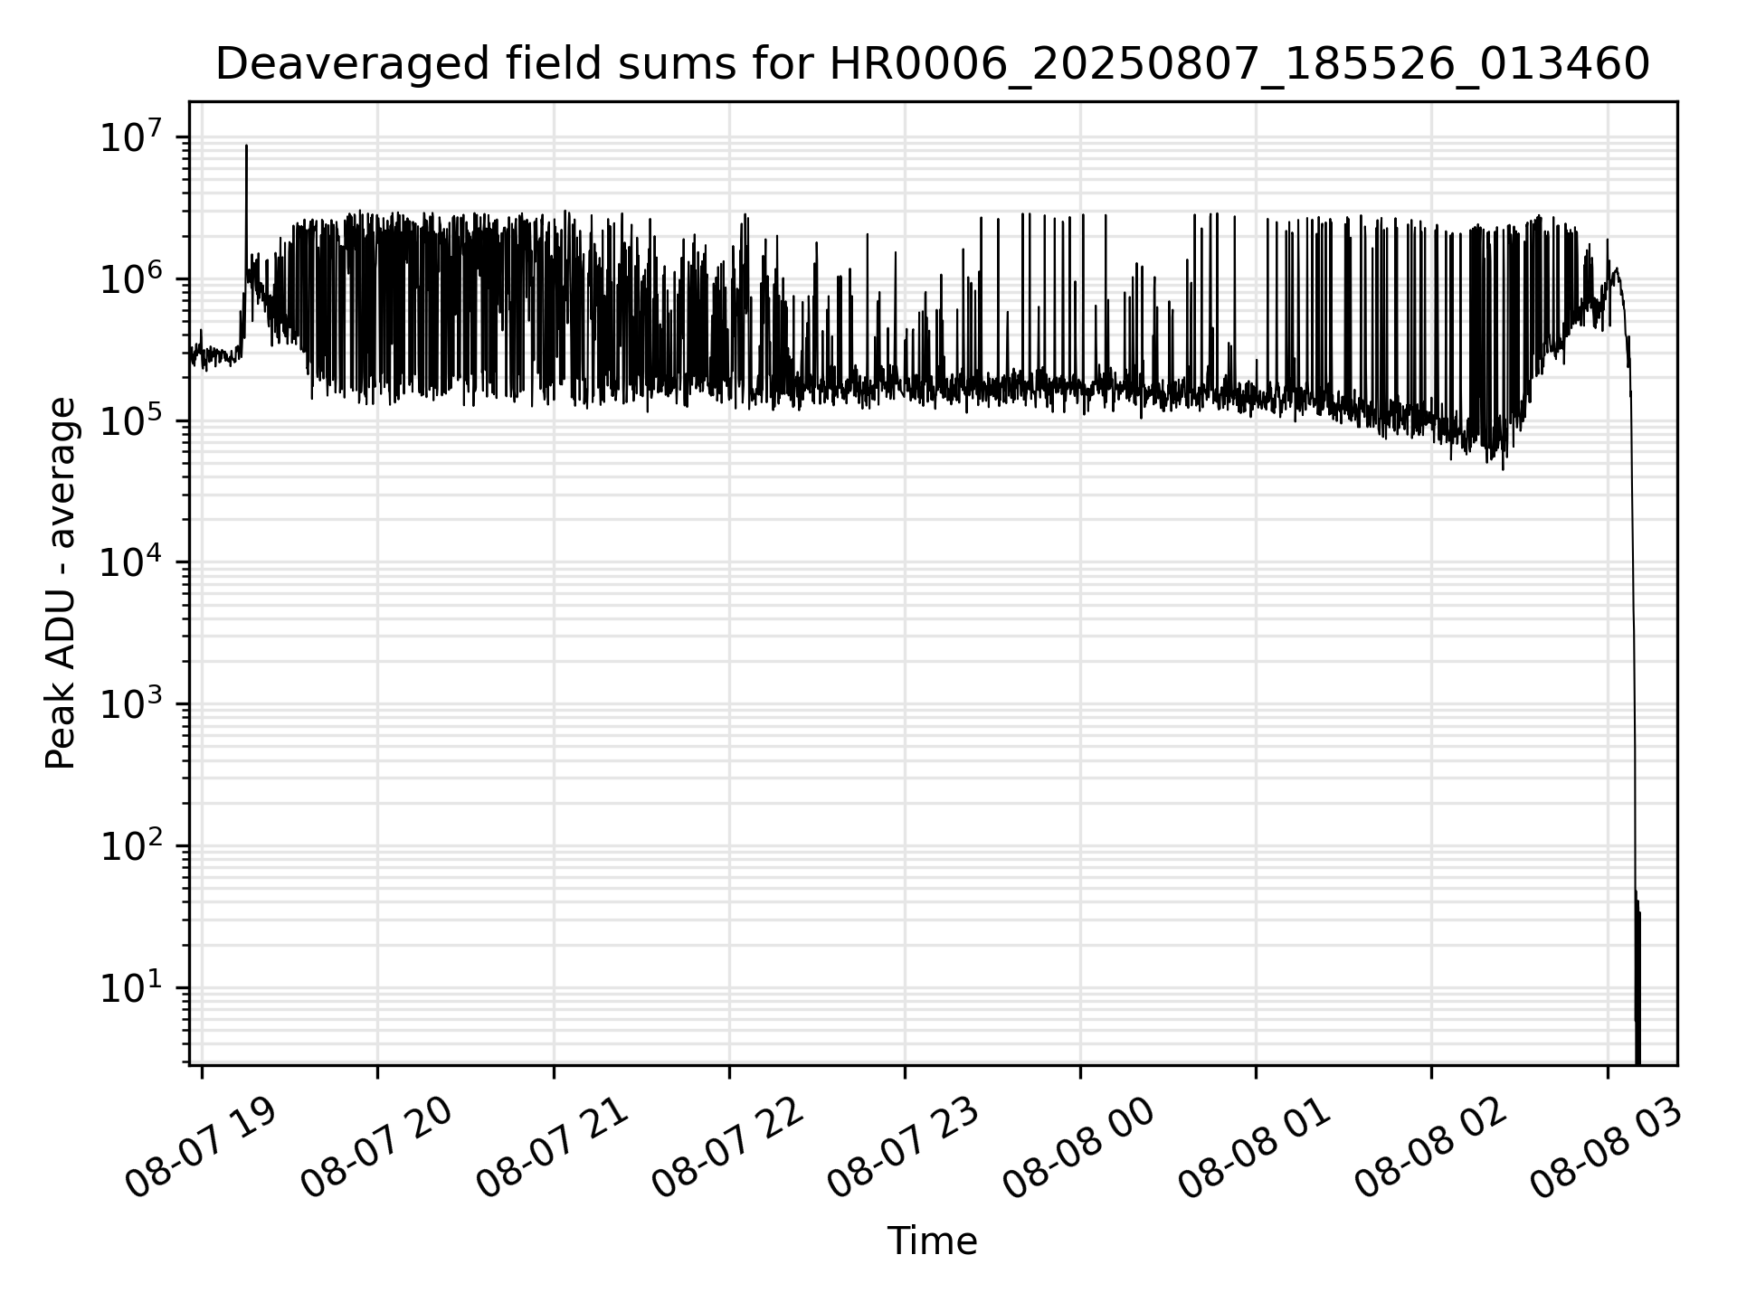1737x1302 pixels.
Task: Click the sharp drop-off line near 08-08 03
Action: 1633,633
